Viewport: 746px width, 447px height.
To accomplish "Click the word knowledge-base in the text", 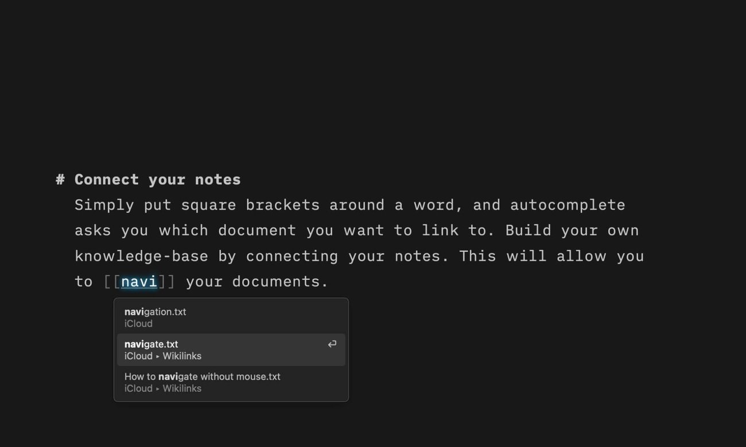I will 141,256.
